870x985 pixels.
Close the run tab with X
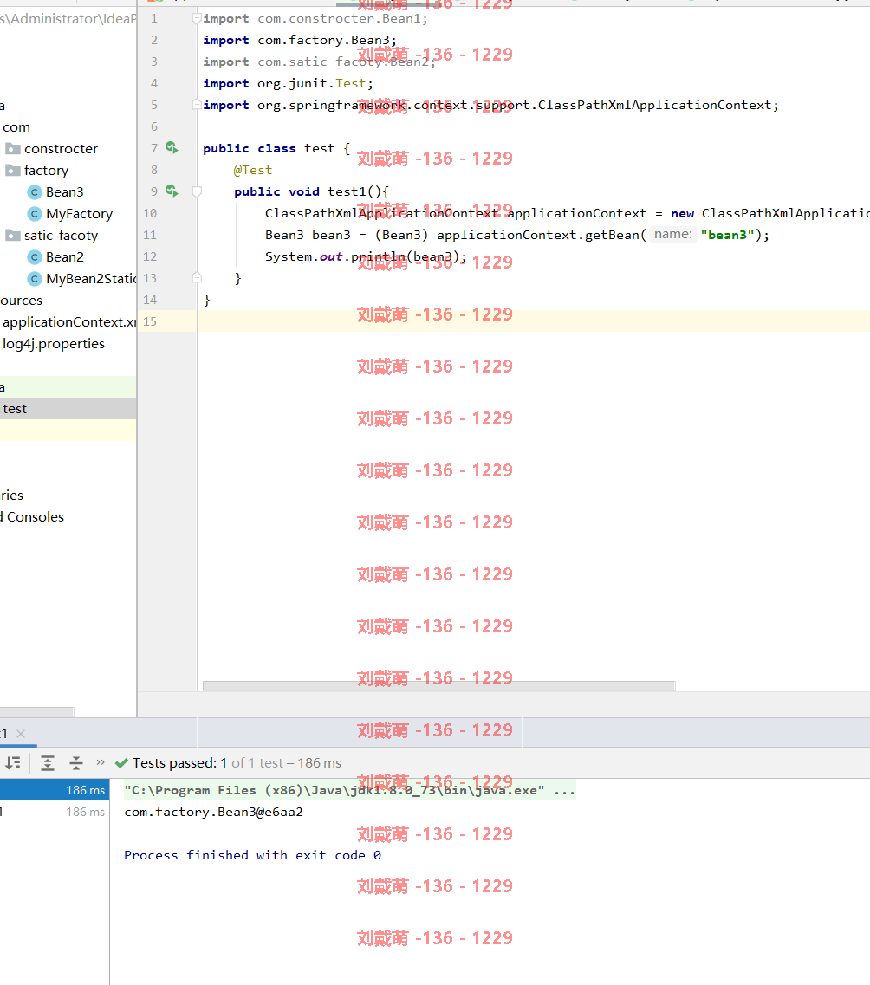click(x=21, y=734)
